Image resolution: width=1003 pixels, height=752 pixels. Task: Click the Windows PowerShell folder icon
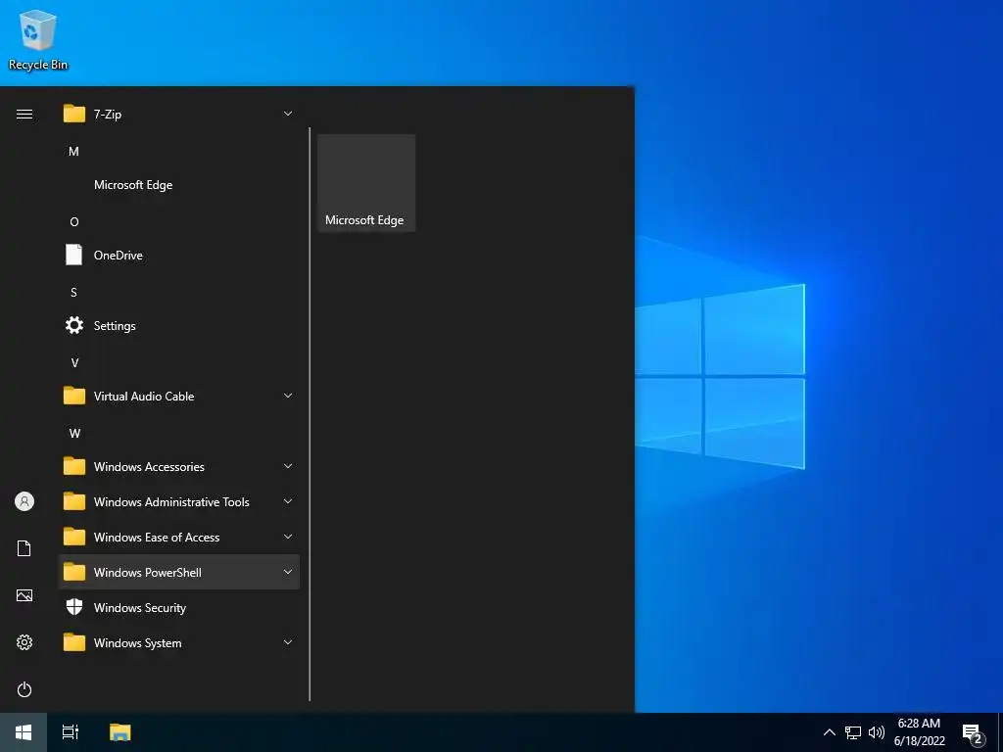[74, 572]
